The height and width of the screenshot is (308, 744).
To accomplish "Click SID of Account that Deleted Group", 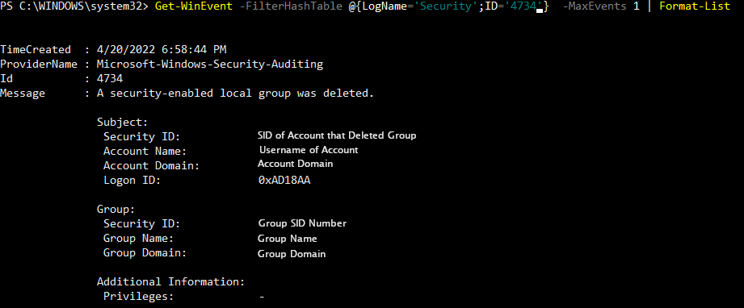I will [x=337, y=135].
